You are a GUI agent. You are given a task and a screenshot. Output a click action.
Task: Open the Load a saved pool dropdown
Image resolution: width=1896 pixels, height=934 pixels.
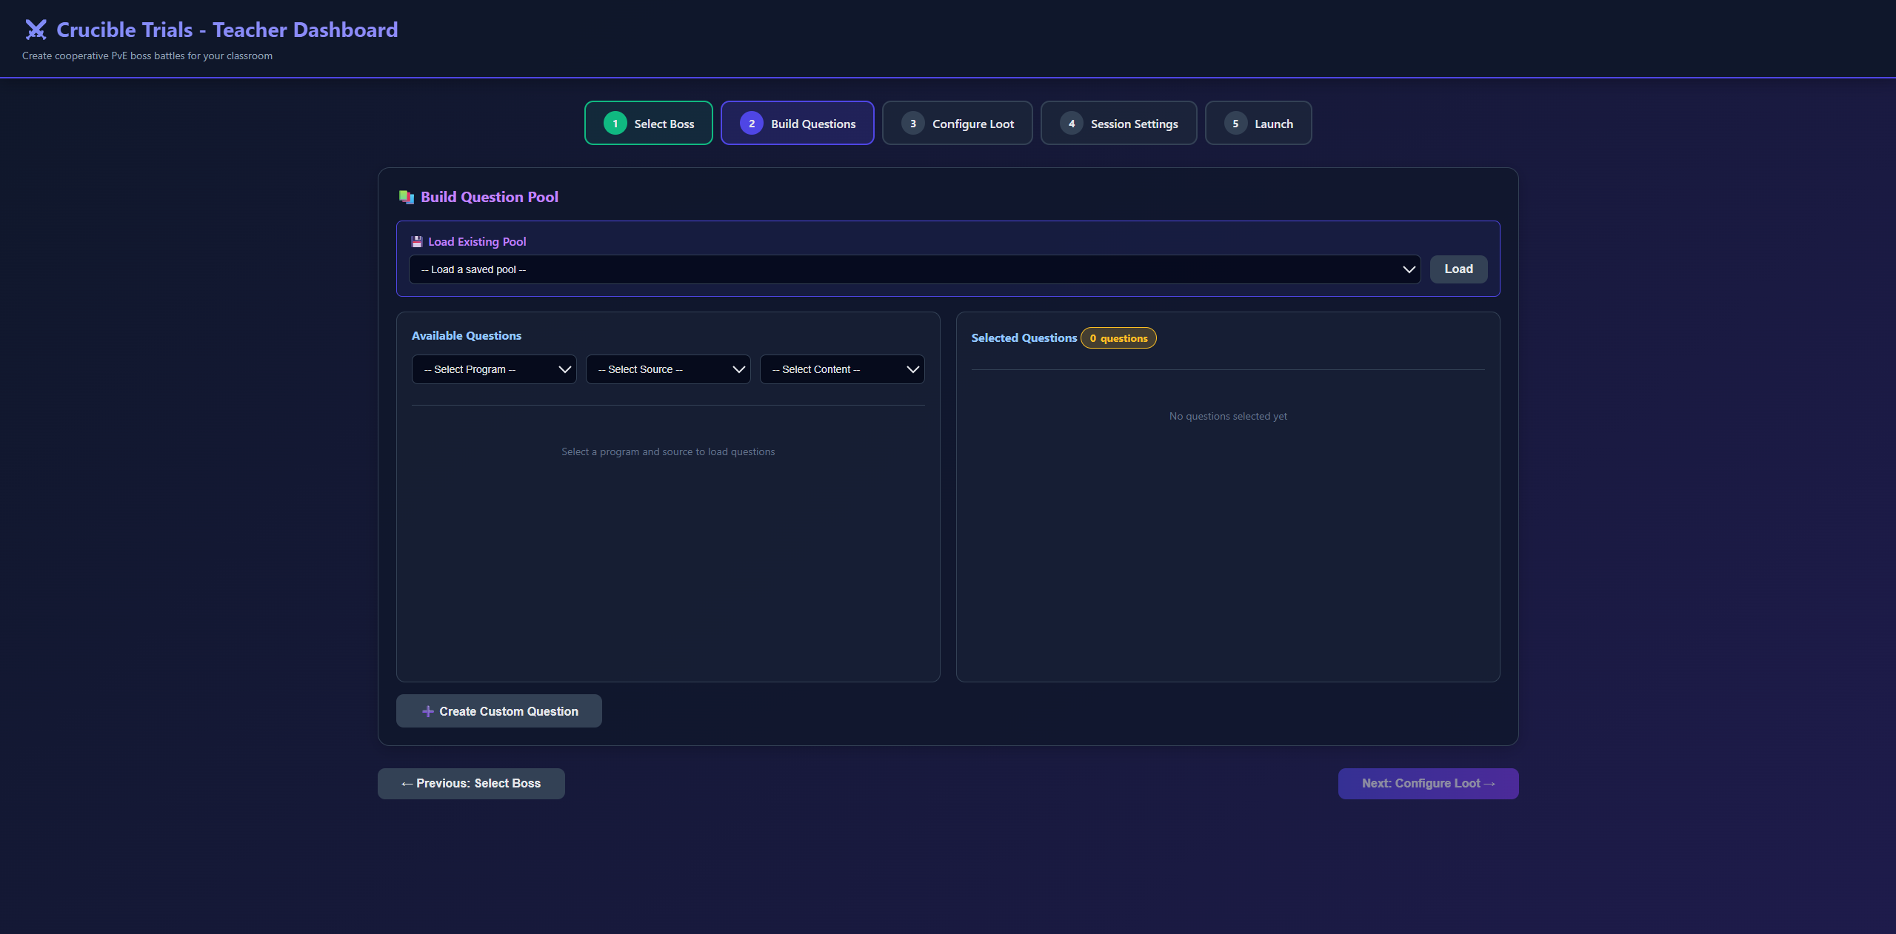[x=914, y=269]
